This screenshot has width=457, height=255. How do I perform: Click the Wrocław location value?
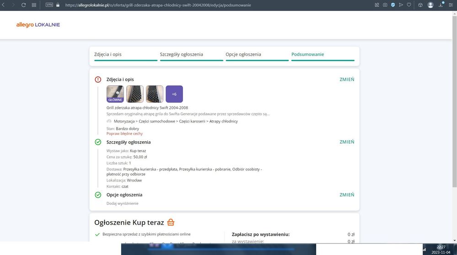coord(134,181)
